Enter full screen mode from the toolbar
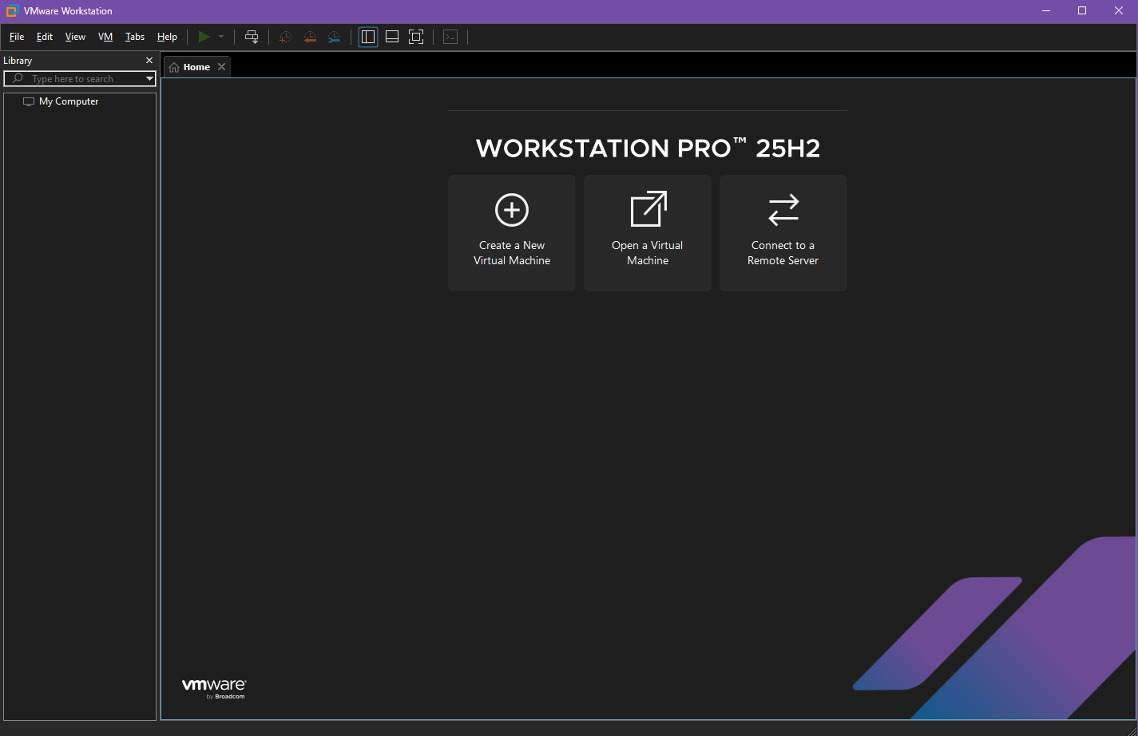The image size is (1138, 736). click(x=416, y=37)
